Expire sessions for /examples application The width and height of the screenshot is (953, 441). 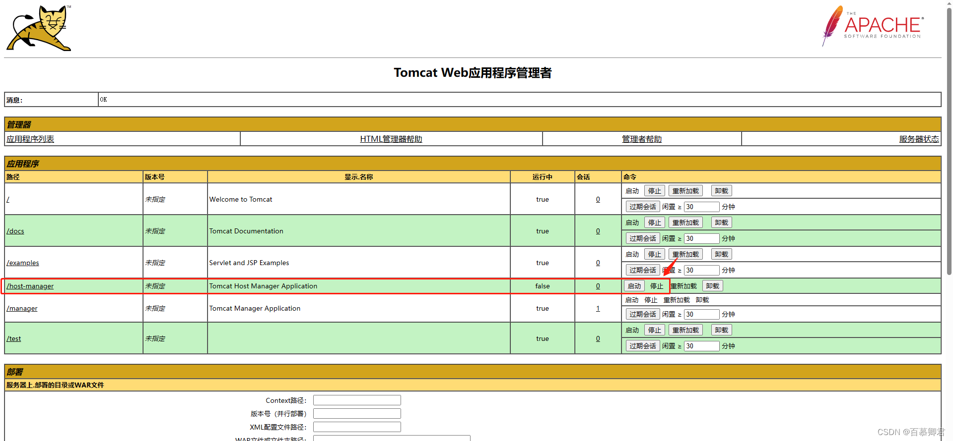click(643, 270)
